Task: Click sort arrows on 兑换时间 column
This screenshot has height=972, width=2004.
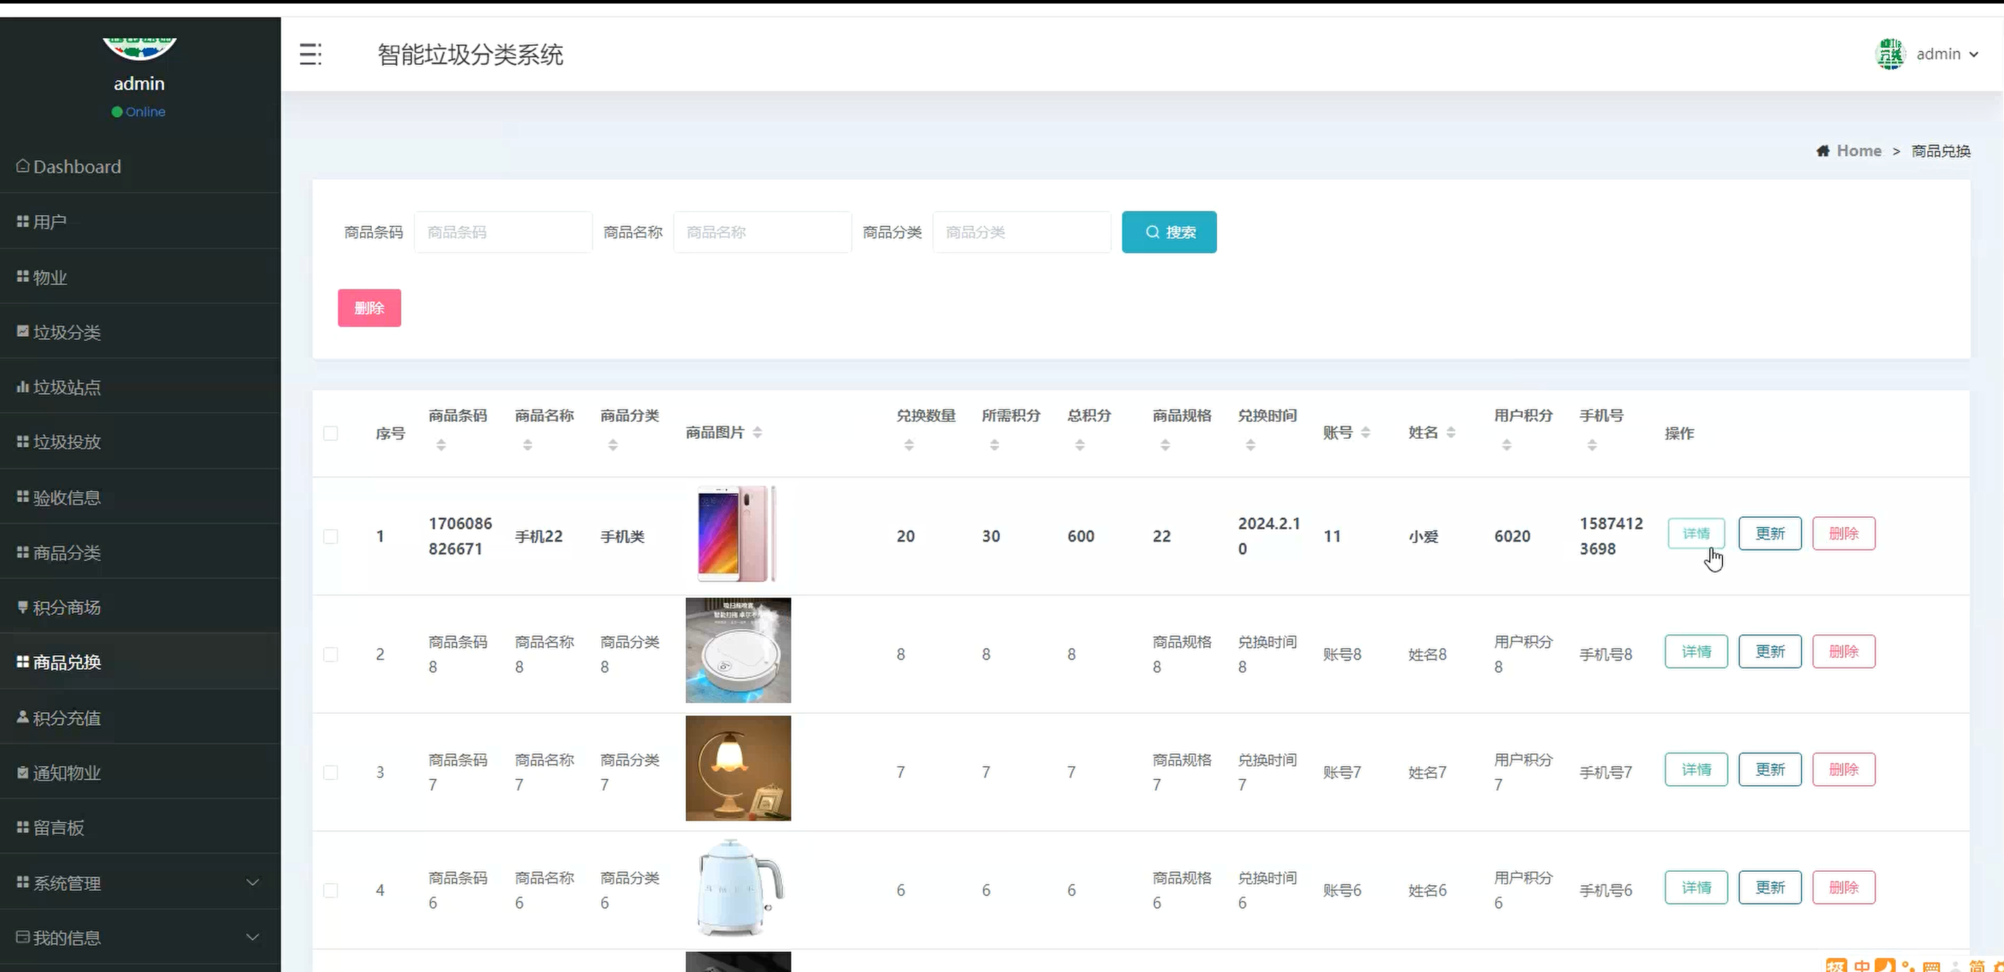Action: tap(1251, 445)
